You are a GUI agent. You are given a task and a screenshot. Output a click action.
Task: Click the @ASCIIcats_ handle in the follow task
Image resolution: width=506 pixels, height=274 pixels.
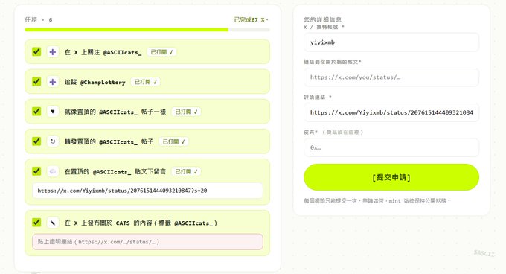tap(122, 52)
